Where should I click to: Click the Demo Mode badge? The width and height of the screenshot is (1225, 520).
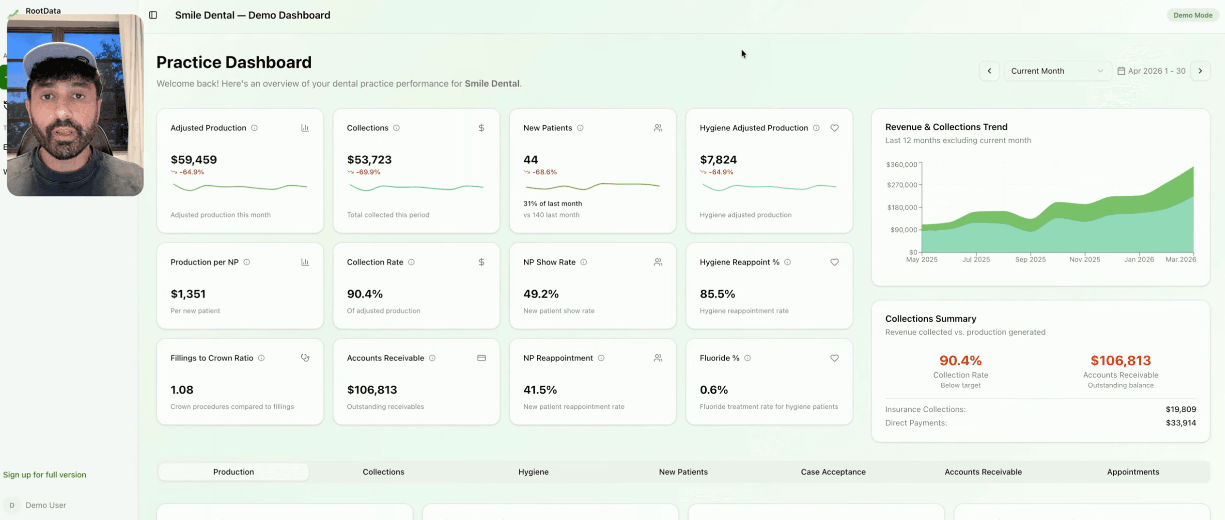(1192, 15)
